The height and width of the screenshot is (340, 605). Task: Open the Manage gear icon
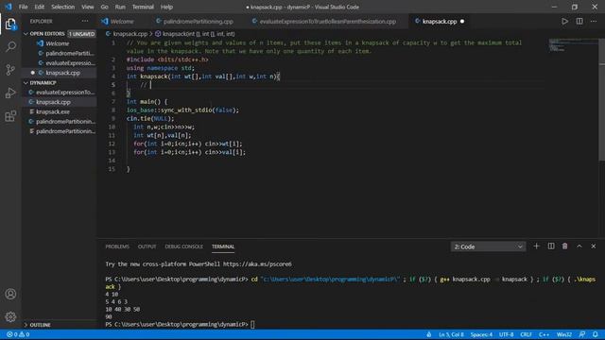click(10, 317)
